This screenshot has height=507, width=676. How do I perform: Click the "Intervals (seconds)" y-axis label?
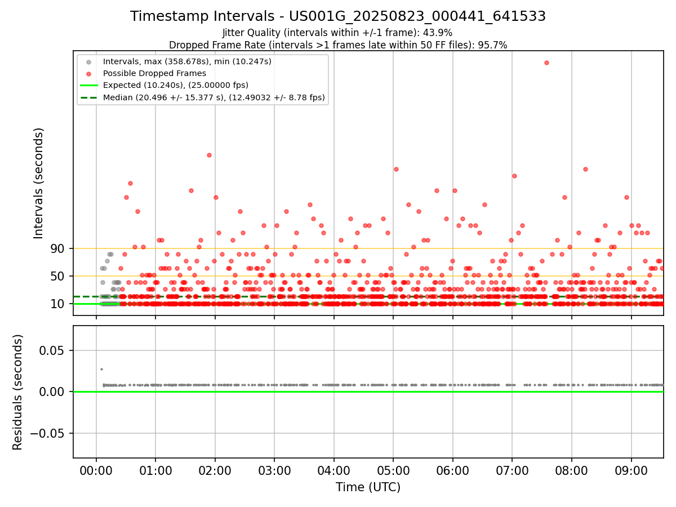click(39, 183)
